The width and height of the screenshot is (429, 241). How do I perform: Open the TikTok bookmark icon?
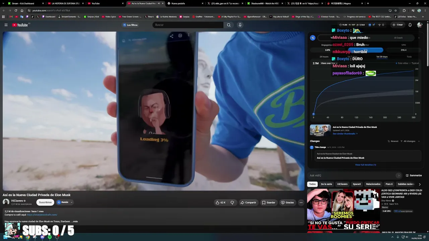[33, 17]
